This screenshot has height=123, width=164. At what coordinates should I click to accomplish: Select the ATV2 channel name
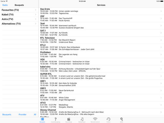click(43, 103)
